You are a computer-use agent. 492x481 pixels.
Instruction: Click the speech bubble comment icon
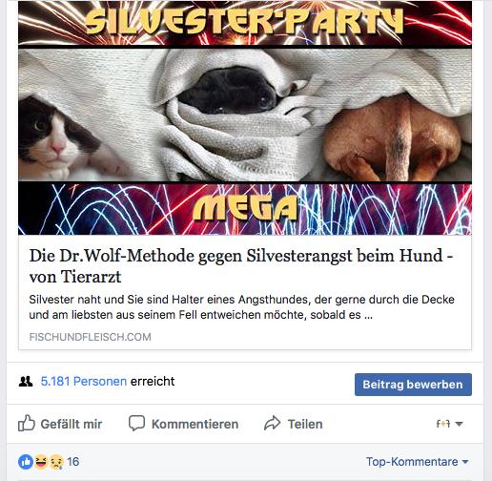point(136,423)
